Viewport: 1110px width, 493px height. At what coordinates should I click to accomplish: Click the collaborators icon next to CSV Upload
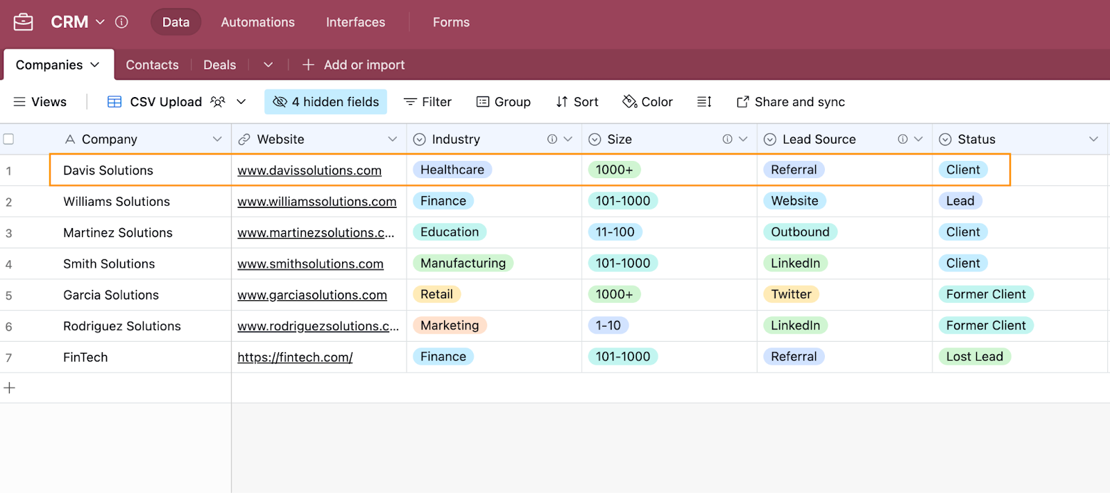pos(218,102)
